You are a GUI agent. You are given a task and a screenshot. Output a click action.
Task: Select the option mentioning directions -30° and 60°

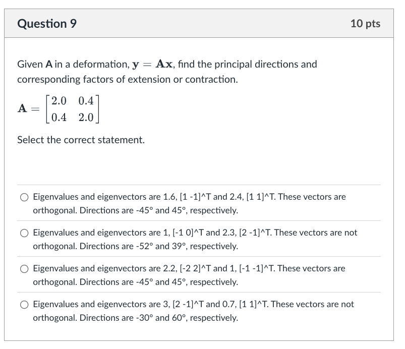pos(24,305)
